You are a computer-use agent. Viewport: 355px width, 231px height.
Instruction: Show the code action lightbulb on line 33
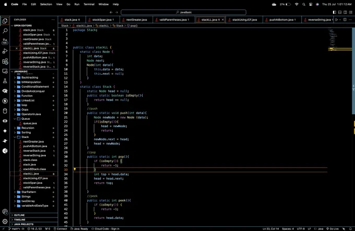pyautogui.click(x=75, y=169)
